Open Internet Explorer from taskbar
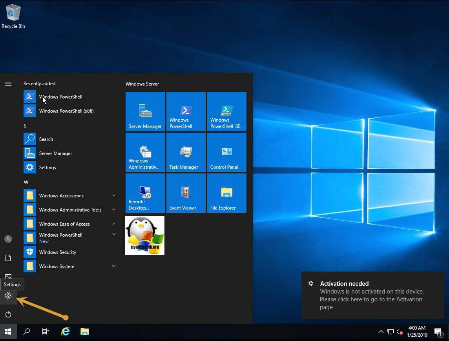This screenshot has height=341, width=449. pyautogui.click(x=66, y=332)
